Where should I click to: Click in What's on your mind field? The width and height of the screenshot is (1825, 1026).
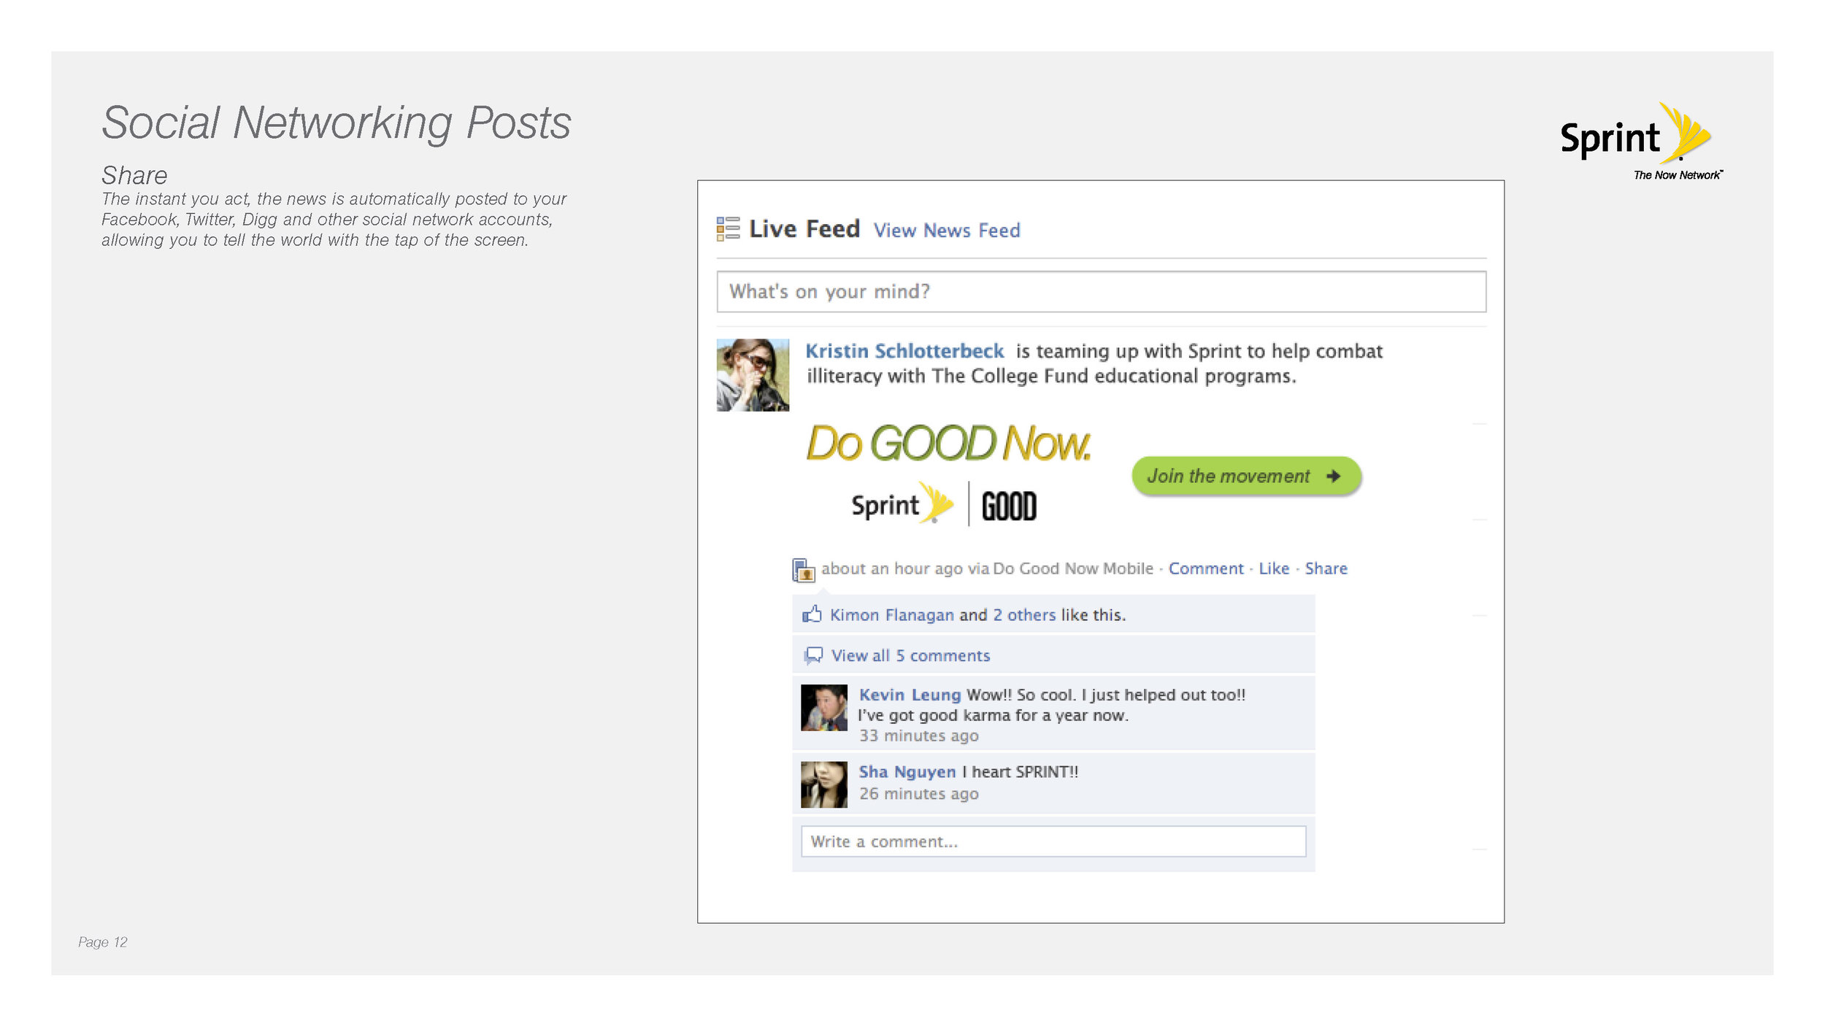(1101, 292)
